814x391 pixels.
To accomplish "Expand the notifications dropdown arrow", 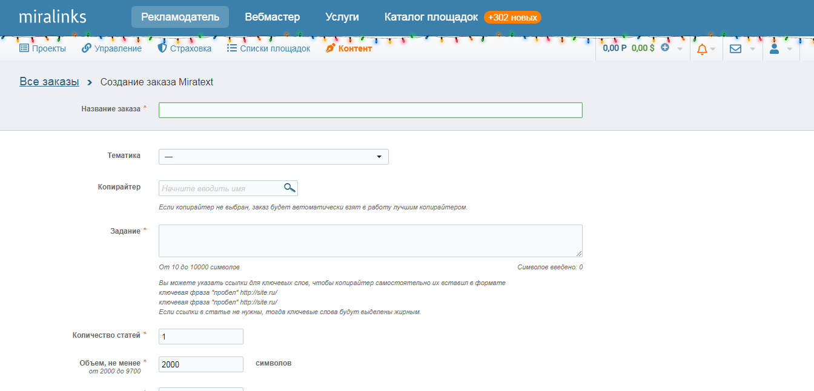I will [713, 49].
